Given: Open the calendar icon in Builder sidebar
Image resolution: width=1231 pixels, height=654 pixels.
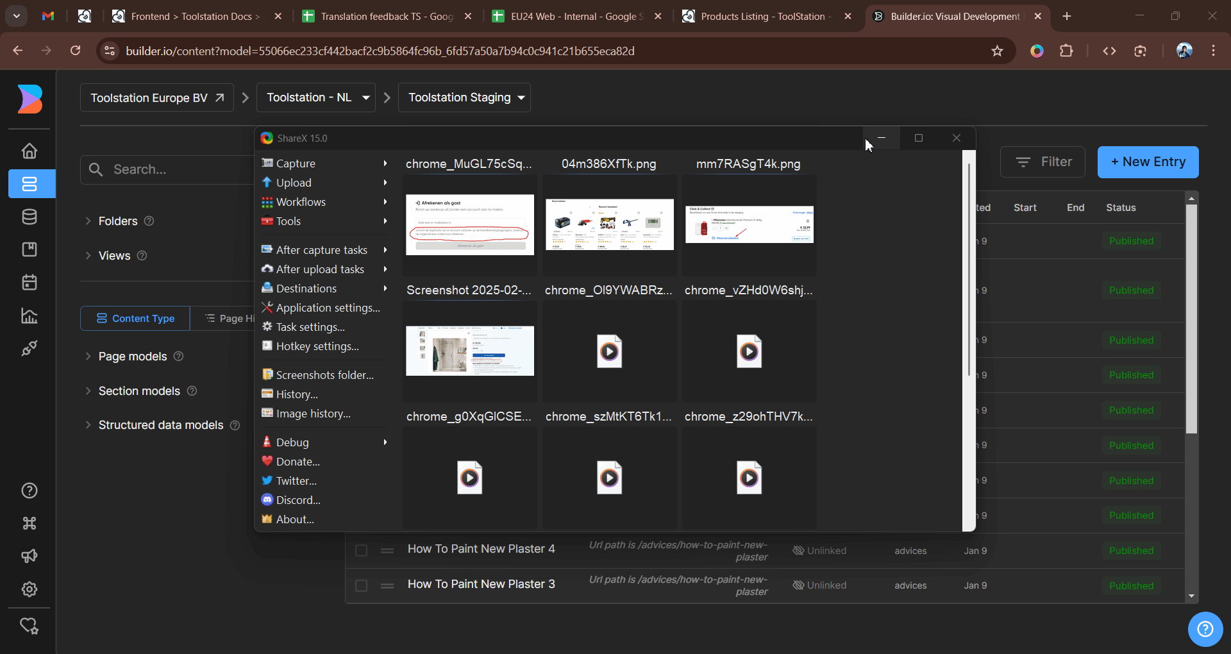Looking at the screenshot, I should pos(29,282).
